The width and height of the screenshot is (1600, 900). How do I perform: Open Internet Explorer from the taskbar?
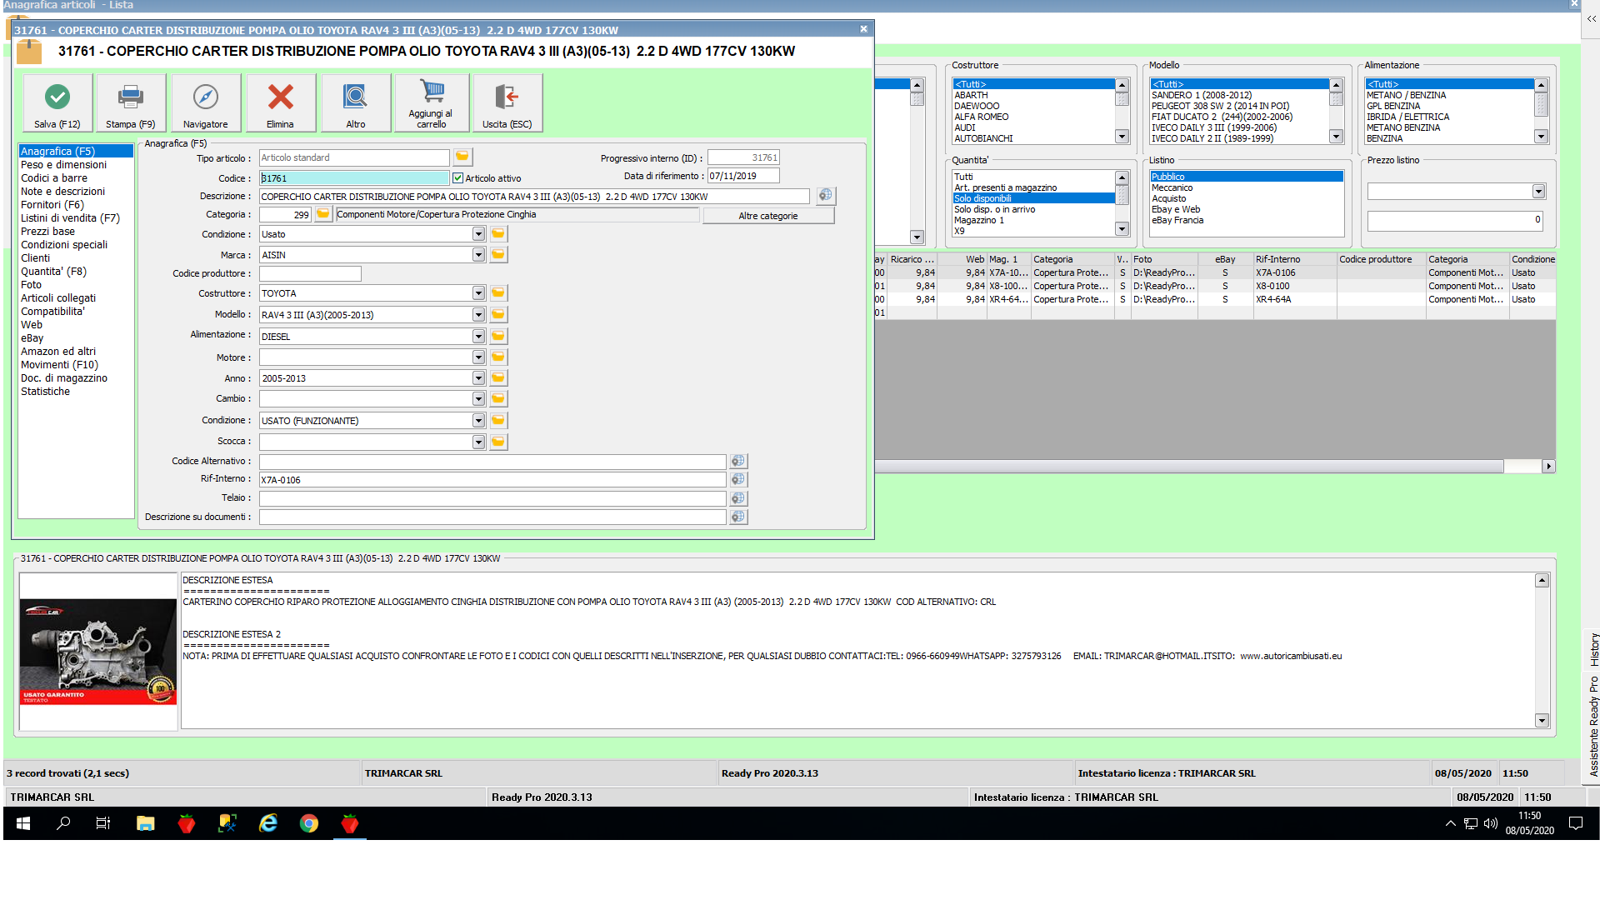point(268,823)
